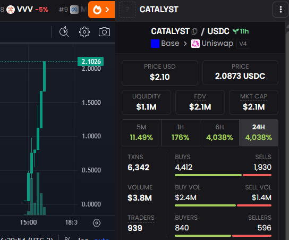289x240 pixels.
Task: Click the BUYS count 4,412
Action: pos(184,167)
